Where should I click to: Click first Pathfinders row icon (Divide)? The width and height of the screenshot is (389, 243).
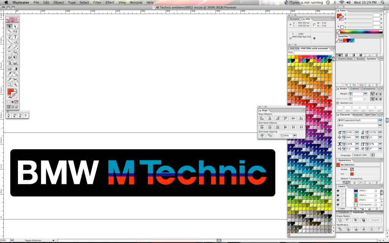[x=340, y=229]
